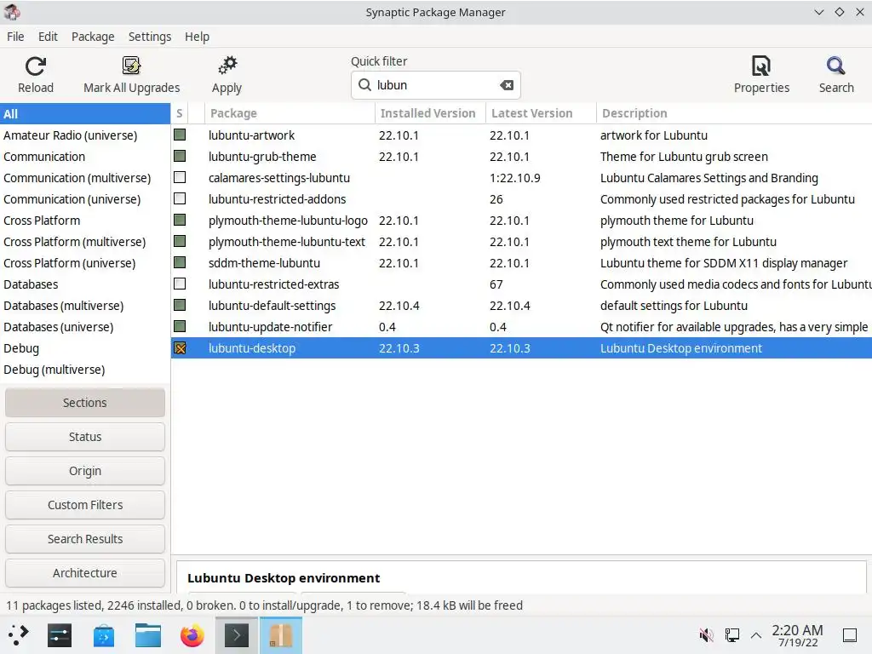Toggle status box of plymouth-theme-lubuntu-logo
This screenshot has height=654, width=872.
[180, 221]
